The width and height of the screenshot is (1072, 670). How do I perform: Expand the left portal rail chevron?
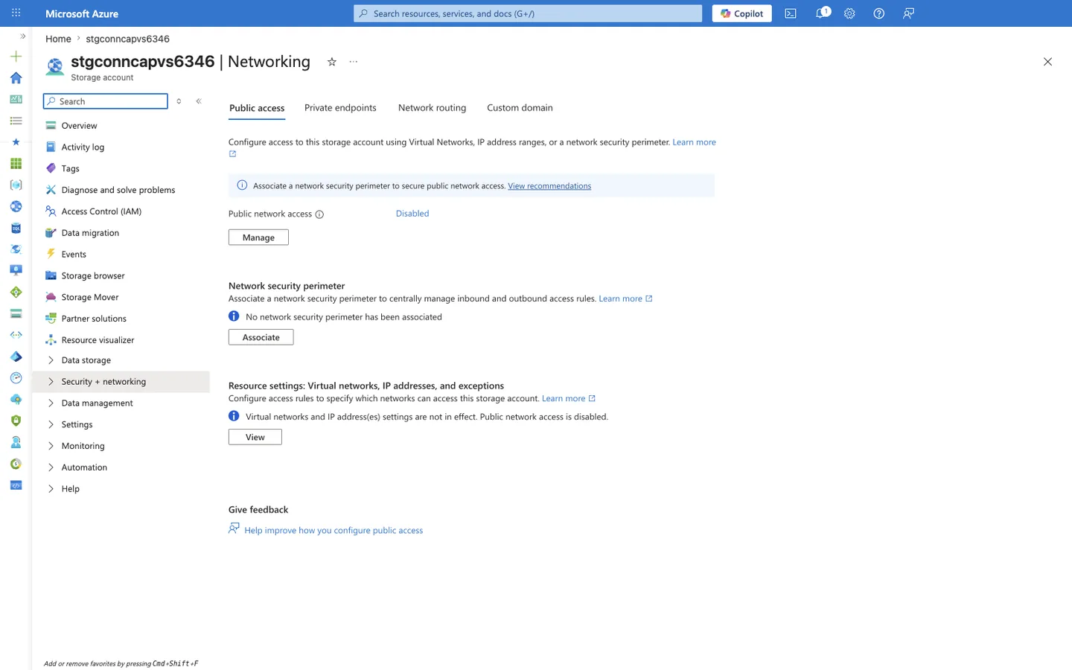(x=23, y=36)
